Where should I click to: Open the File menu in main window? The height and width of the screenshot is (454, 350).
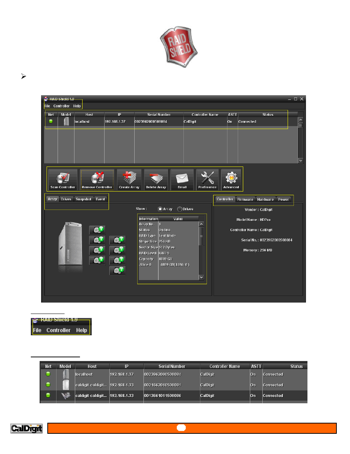click(x=47, y=106)
